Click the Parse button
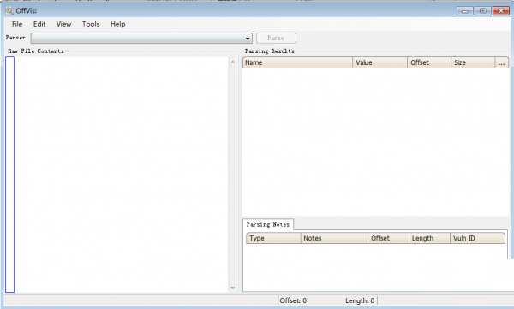 (276, 38)
